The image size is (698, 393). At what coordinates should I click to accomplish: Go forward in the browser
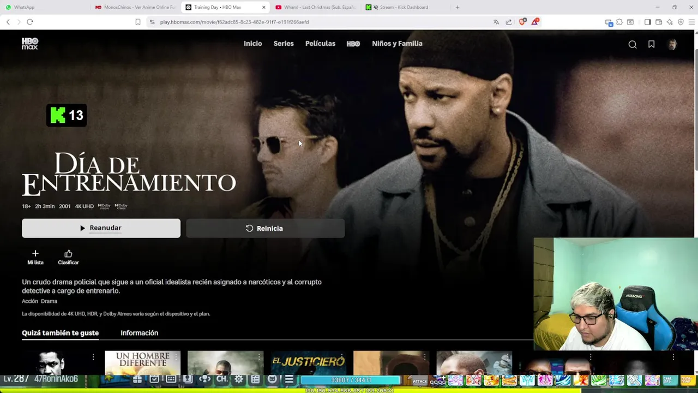tap(19, 22)
